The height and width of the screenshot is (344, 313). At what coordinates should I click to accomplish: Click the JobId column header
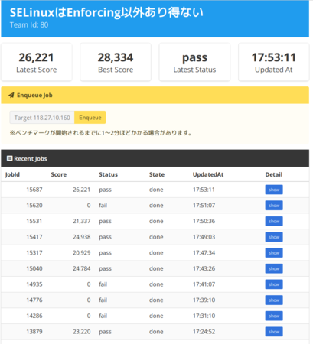point(12,174)
